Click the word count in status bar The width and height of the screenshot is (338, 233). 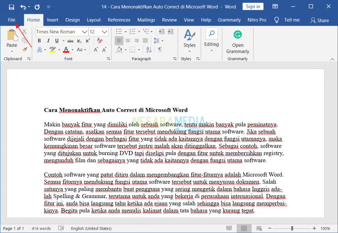tap(41, 228)
